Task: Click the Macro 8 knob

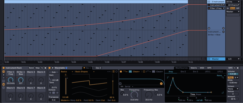Action: point(41,96)
